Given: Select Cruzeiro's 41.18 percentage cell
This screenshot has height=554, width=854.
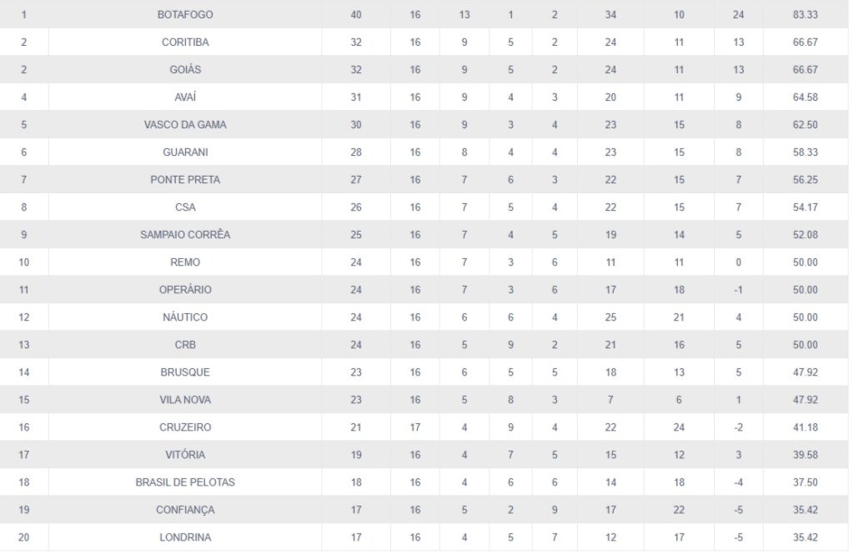Looking at the screenshot, I should coord(805,427).
